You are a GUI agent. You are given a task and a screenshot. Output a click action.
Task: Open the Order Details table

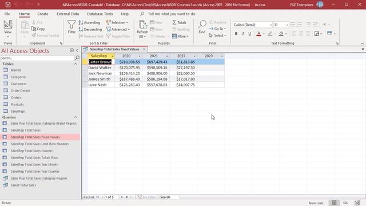21,90
